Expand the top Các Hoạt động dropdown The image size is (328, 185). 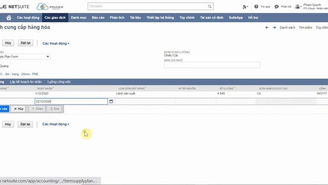pyautogui.click(x=56, y=43)
